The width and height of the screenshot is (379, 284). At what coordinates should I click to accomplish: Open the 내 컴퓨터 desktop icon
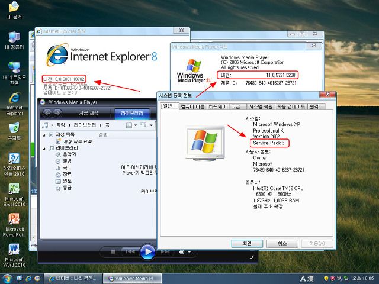(x=14, y=40)
